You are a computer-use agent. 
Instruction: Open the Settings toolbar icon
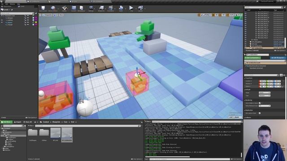[x=91, y=8]
